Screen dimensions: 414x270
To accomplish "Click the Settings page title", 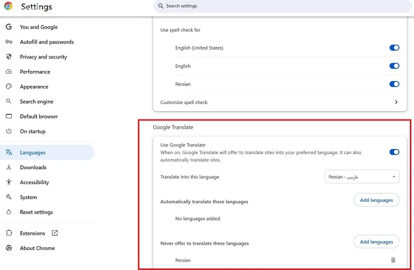I will point(36,7).
